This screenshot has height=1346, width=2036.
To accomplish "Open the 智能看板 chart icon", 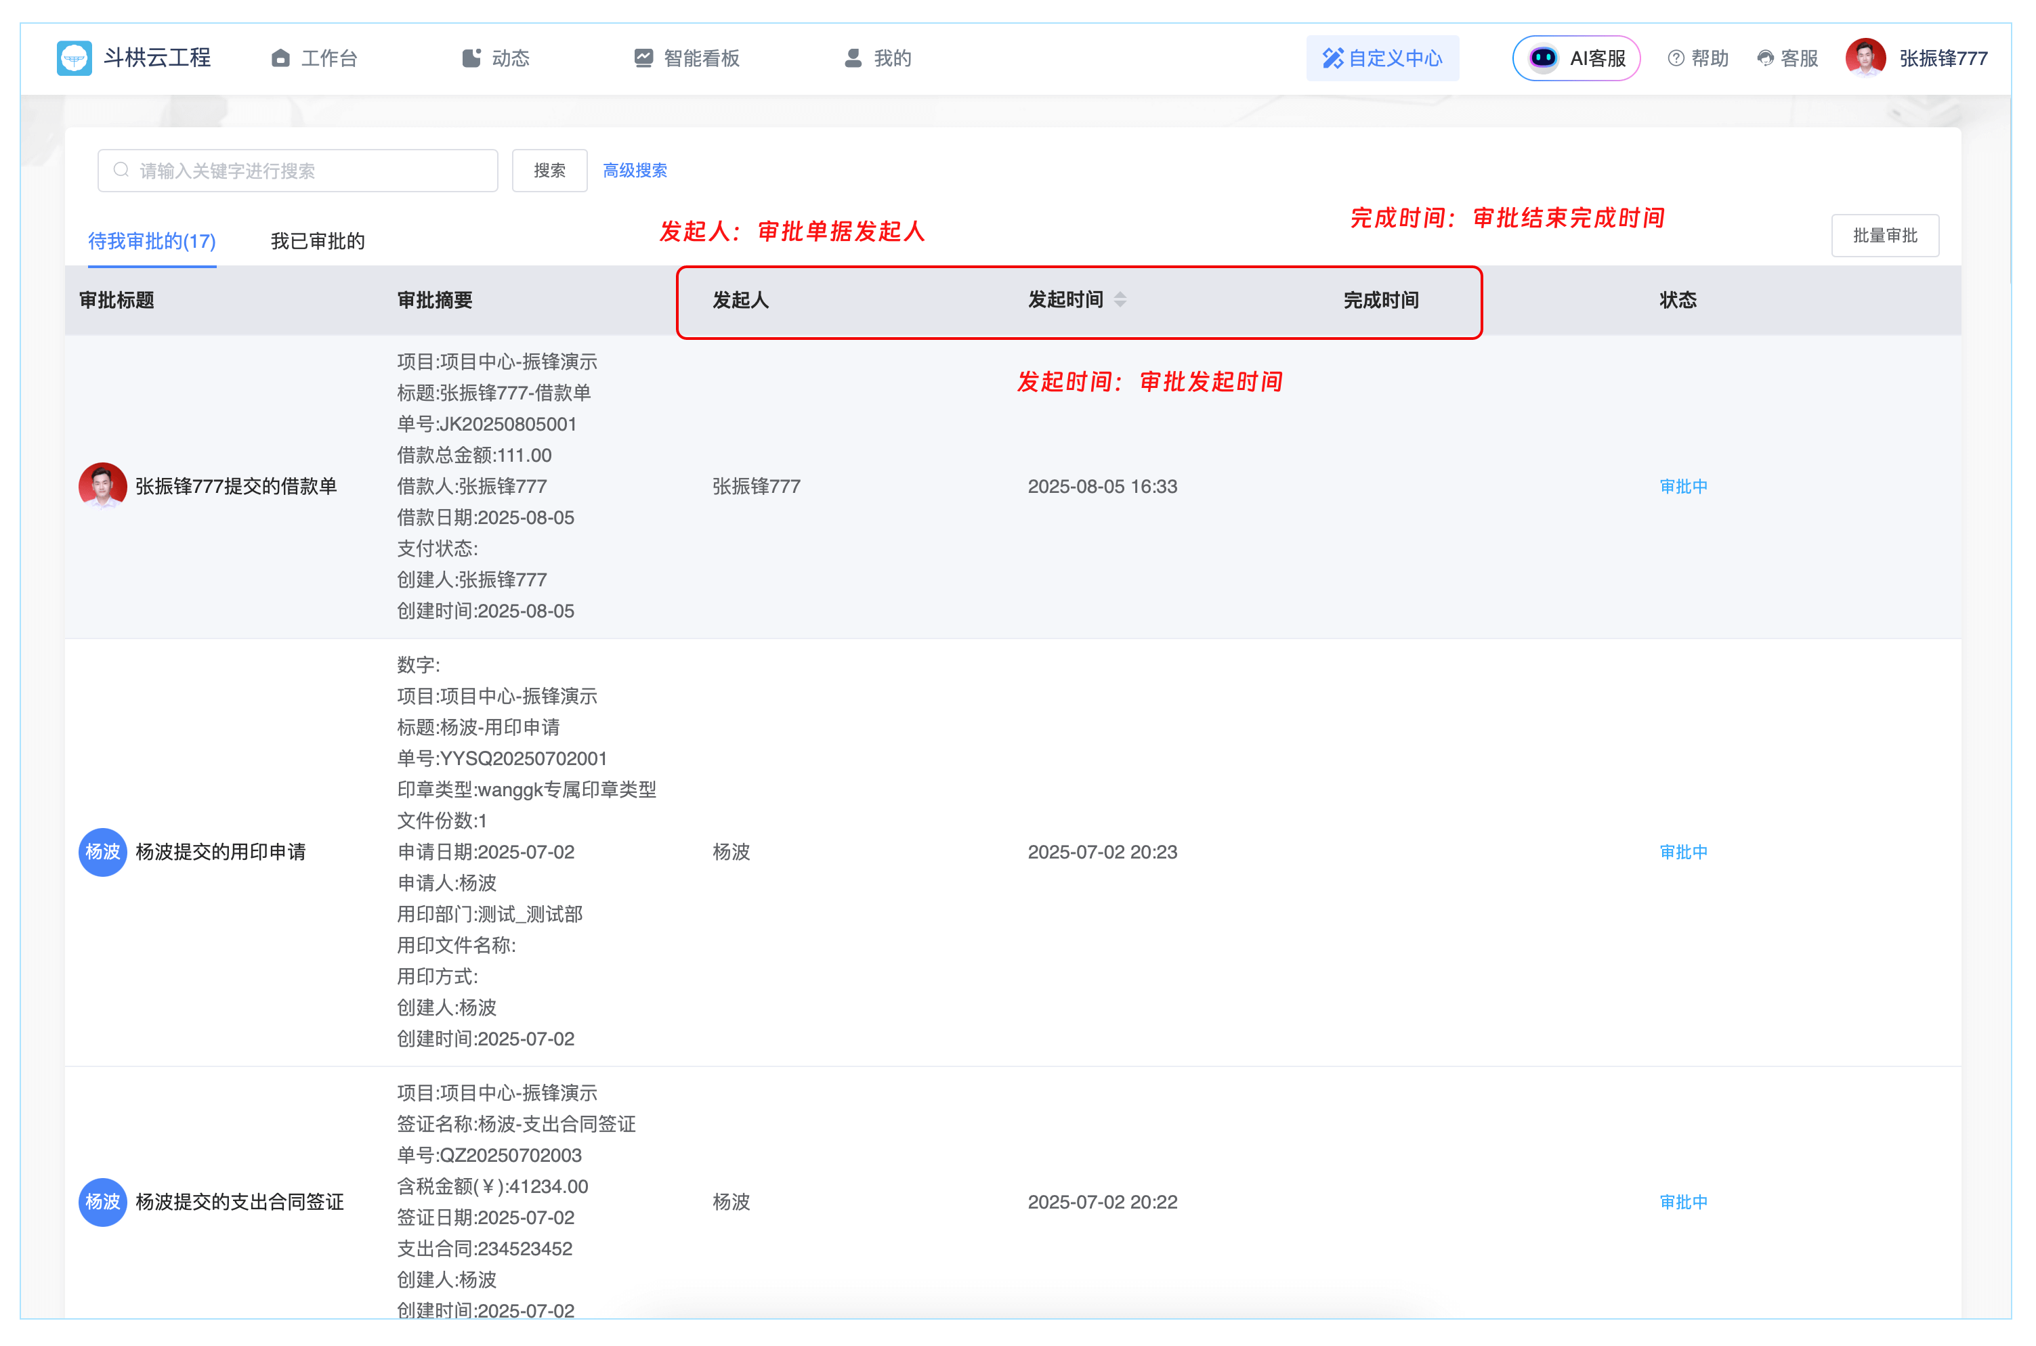I will (643, 58).
